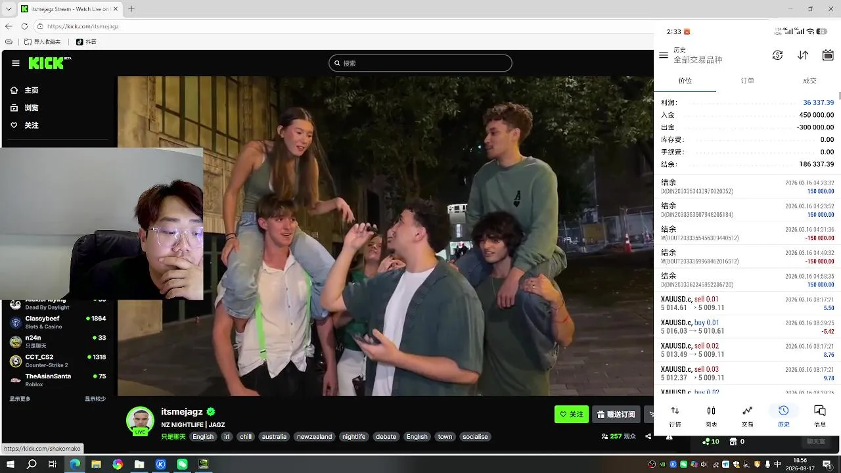Select the chill tag
The image size is (841, 473).
pyautogui.click(x=246, y=436)
